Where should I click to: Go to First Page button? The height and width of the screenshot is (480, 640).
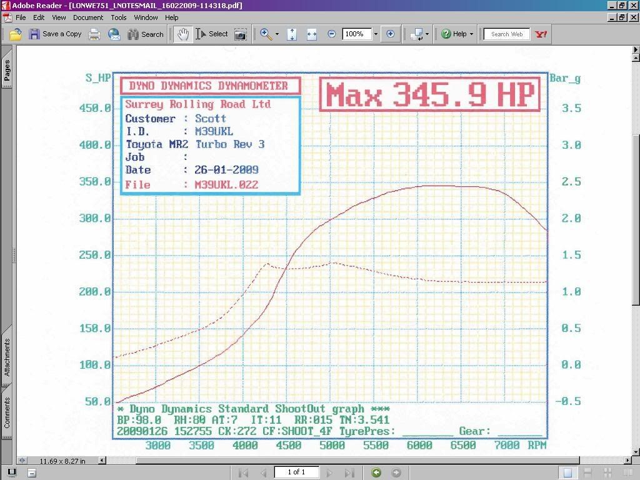coord(243,472)
